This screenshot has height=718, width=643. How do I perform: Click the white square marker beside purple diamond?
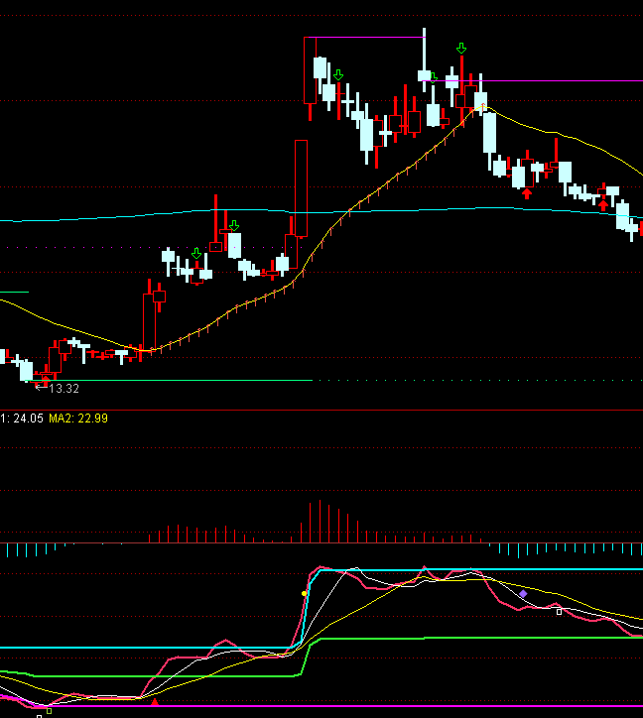tap(559, 612)
